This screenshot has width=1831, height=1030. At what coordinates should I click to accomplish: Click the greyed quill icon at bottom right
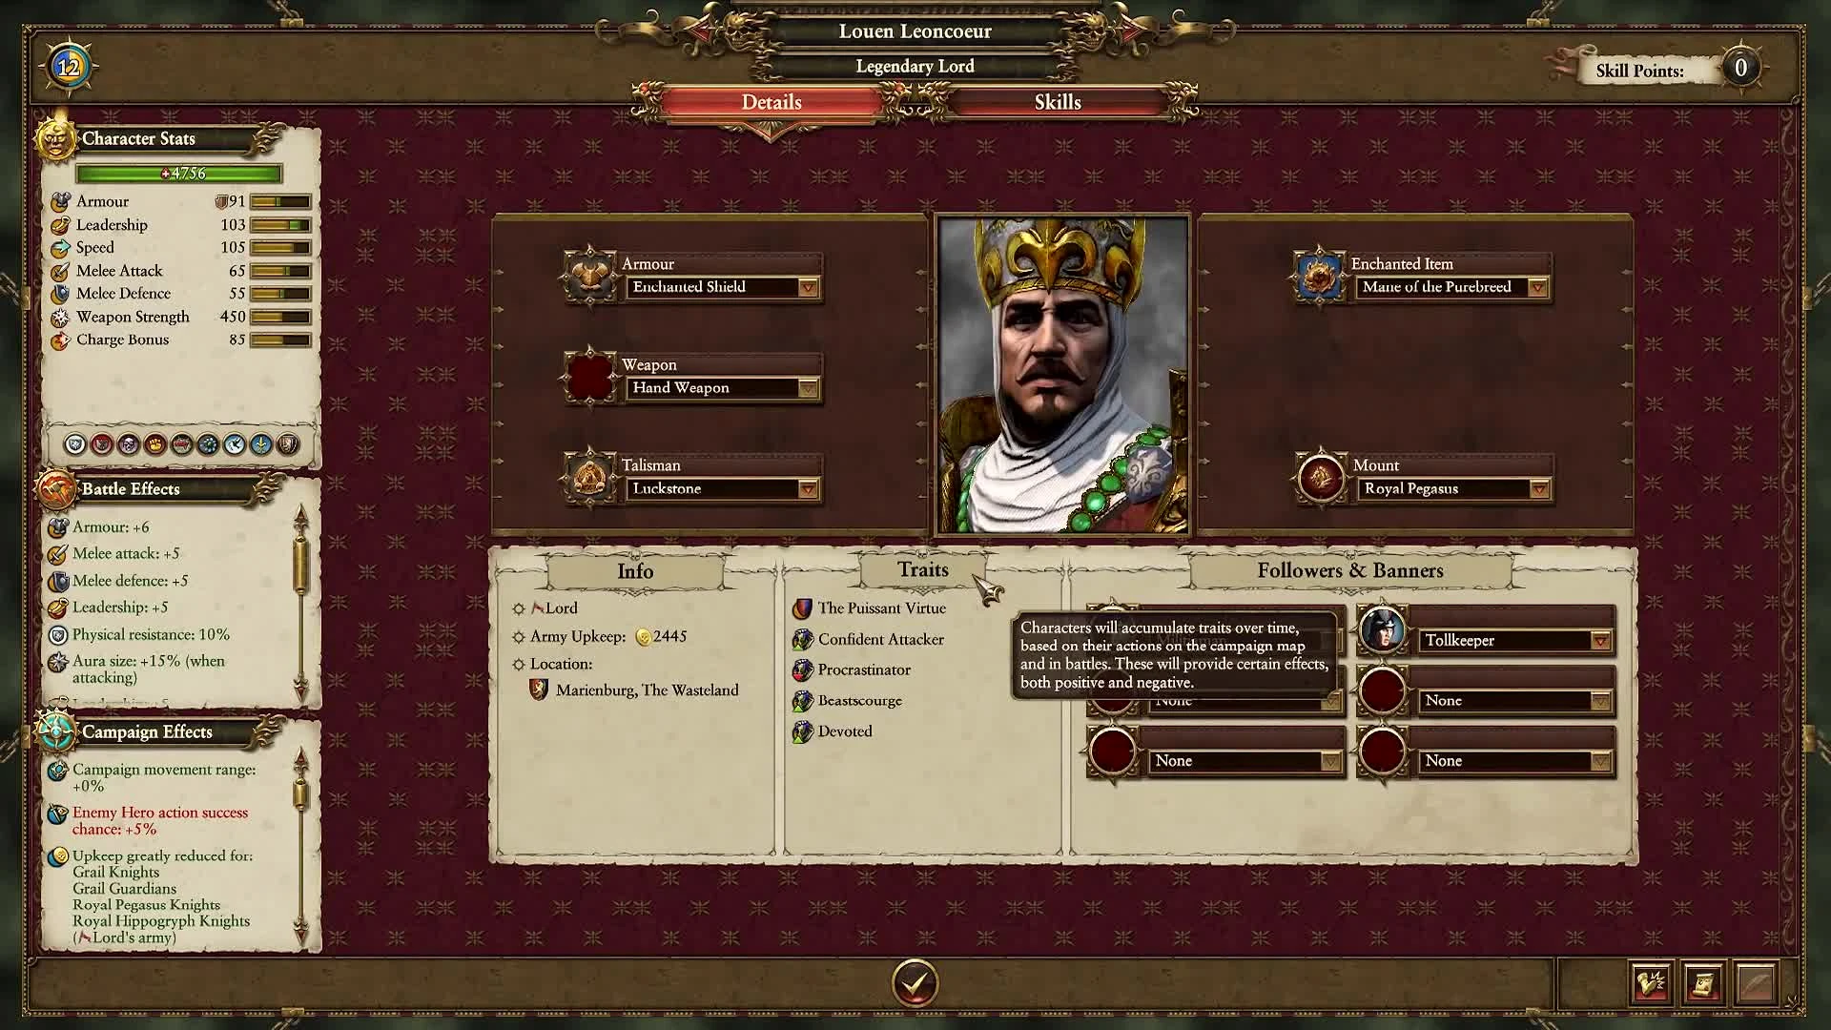coord(1756,982)
